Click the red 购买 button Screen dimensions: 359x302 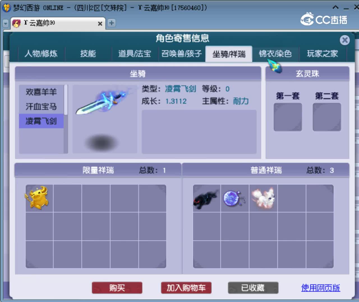click(117, 288)
